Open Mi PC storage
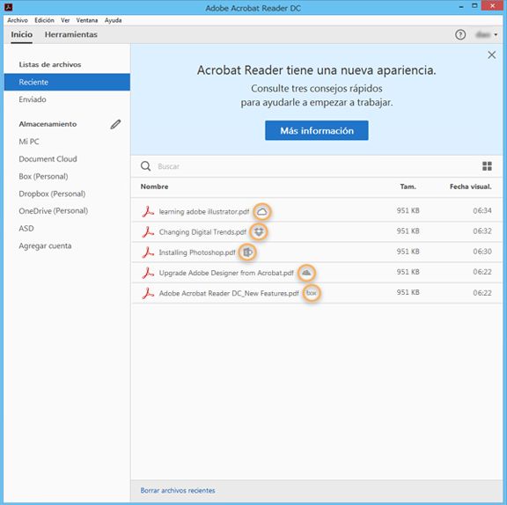 click(x=29, y=142)
